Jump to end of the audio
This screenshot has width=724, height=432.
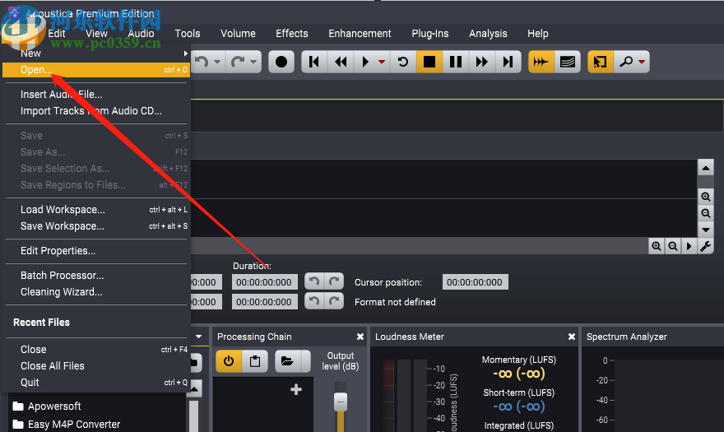pyautogui.click(x=508, y=62)
